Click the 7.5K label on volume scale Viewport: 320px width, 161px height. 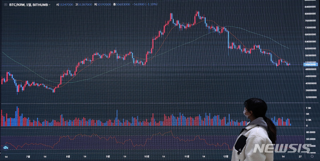coord(308,108)
